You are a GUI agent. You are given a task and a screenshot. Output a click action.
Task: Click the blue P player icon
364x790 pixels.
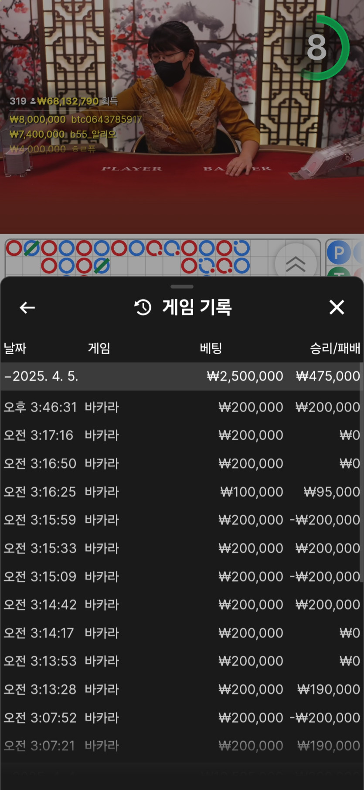point(338,252)
